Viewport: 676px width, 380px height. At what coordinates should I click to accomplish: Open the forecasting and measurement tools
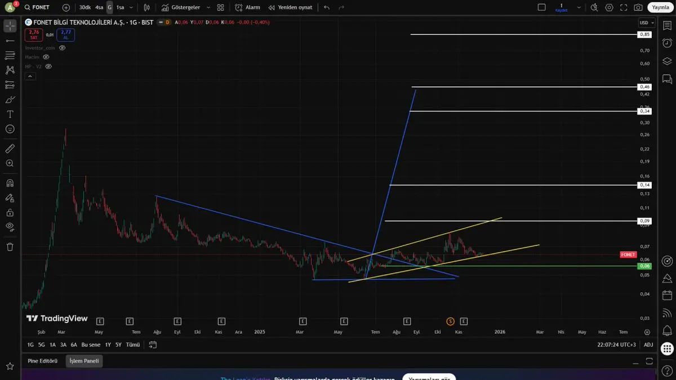tap(10, 84)
